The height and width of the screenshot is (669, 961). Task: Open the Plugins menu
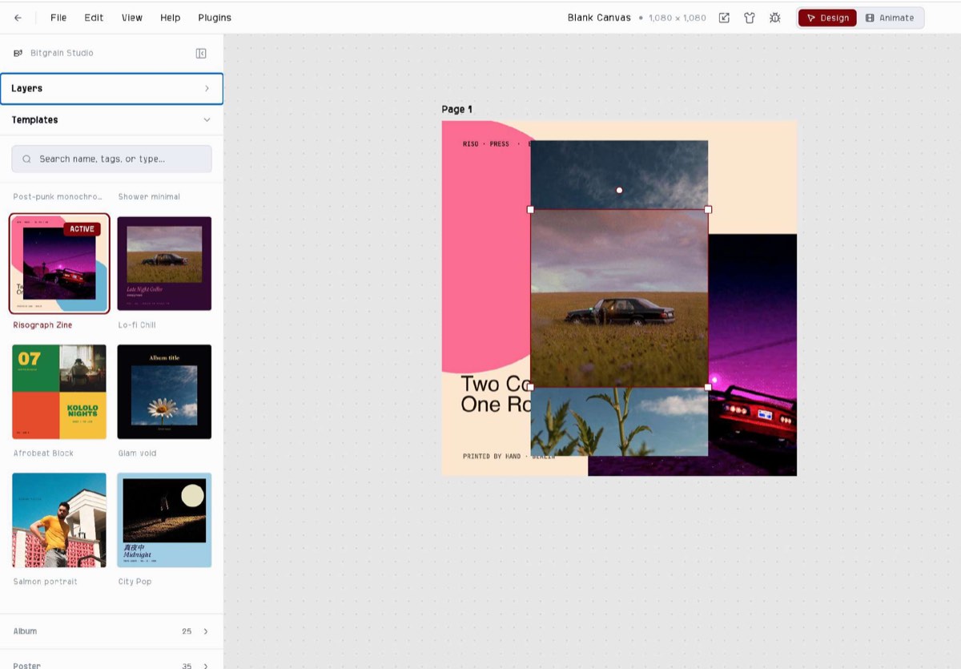[215, 18]
